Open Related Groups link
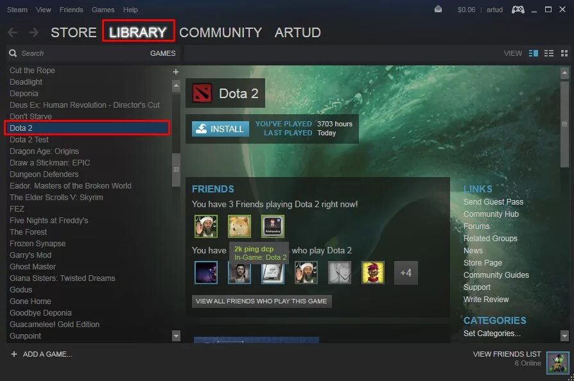 click(490, 239)
